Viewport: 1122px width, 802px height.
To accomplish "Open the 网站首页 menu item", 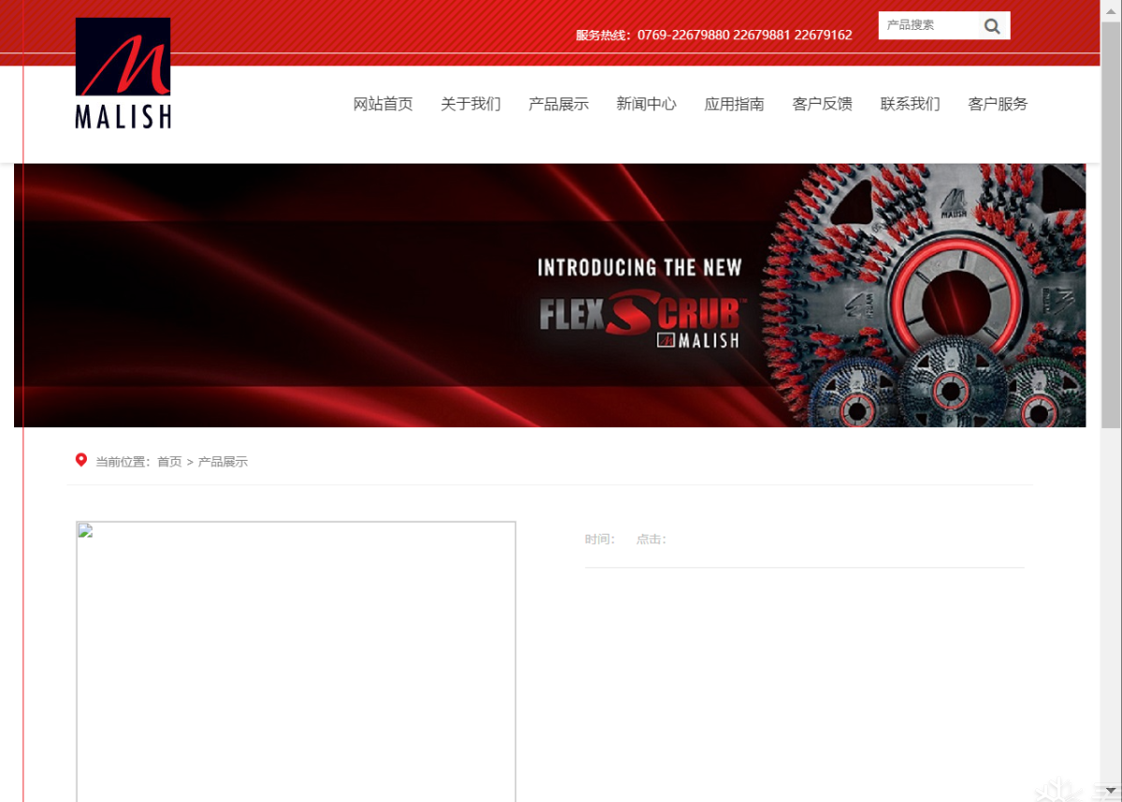I will click(383, 104).
